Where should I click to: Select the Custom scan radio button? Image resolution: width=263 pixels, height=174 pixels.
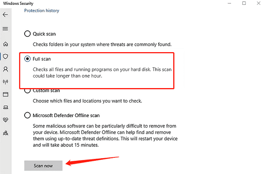(x=27, y=91)
